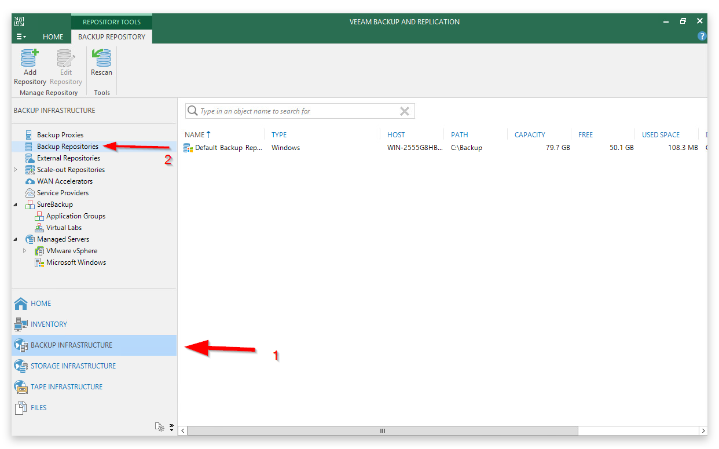Click the SureBackup node icon
This screenshot has height=449, width=719.
coord(30,205)
